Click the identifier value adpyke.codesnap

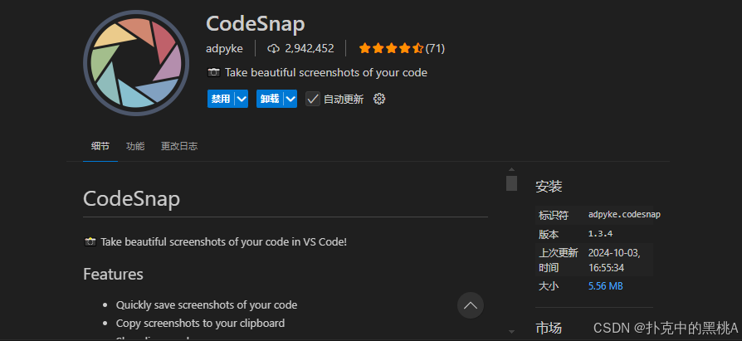(624, 215)
